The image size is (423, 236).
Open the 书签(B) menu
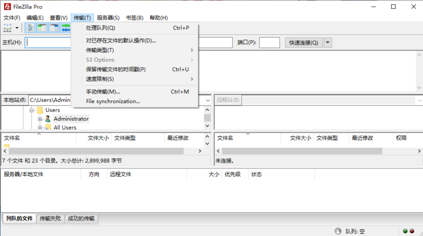coord(134,18)
